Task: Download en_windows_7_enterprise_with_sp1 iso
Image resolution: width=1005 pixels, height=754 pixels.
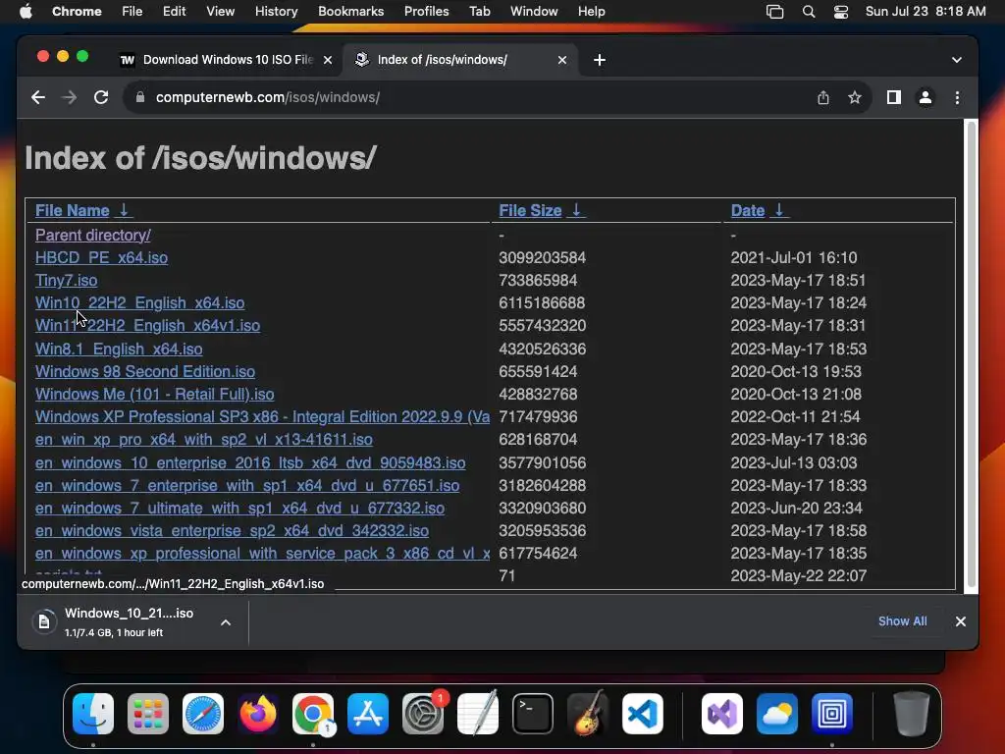Action: (x=246, y=485)
